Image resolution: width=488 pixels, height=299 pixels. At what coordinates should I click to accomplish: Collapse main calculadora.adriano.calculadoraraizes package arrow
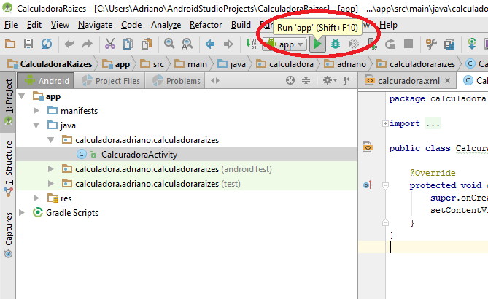tap(51, 140)
